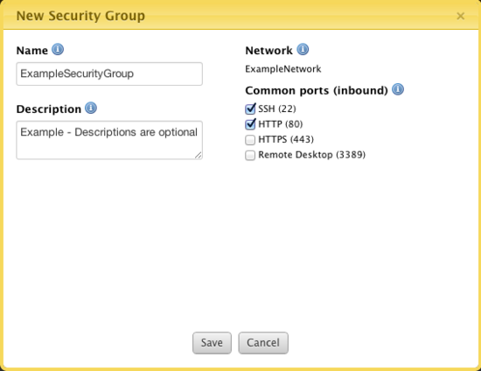Click the info icon beside Name
Screen dimensions: 481x371
point(58,49)
